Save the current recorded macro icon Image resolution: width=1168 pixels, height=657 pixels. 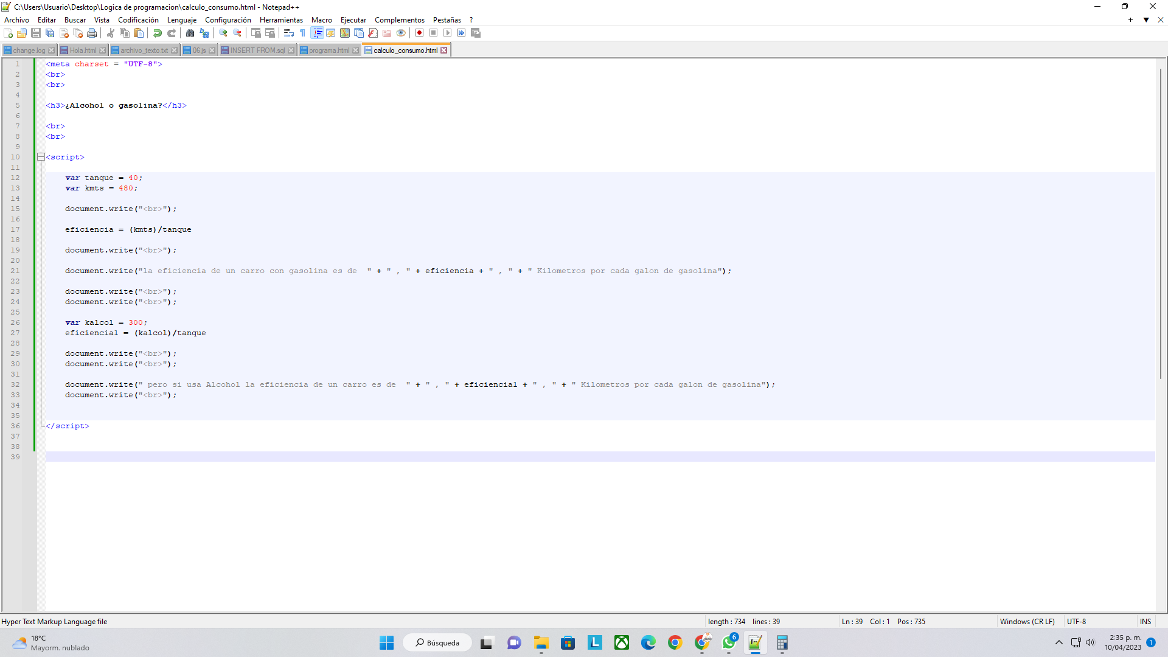click(476, 33)
